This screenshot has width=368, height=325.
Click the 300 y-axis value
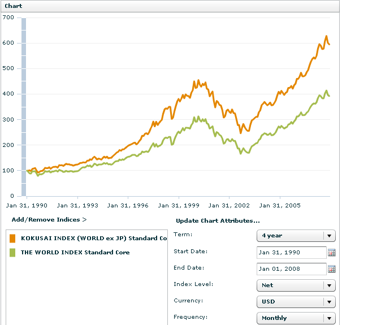pos(8,119)
